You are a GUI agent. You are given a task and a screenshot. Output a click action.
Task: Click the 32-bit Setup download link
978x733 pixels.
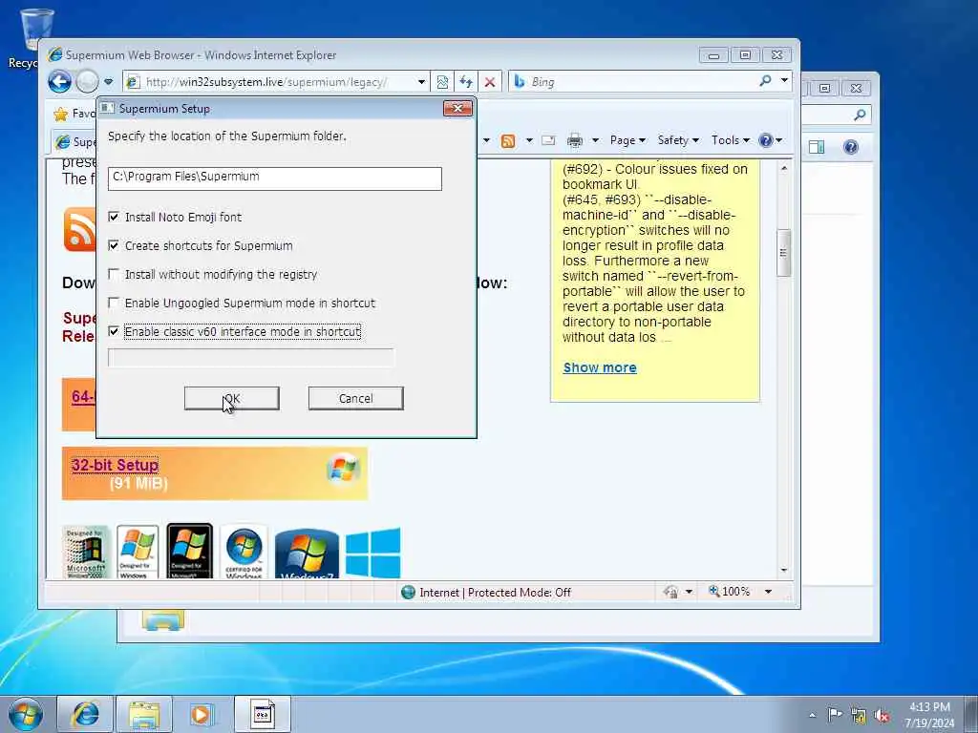pos(115,465)
